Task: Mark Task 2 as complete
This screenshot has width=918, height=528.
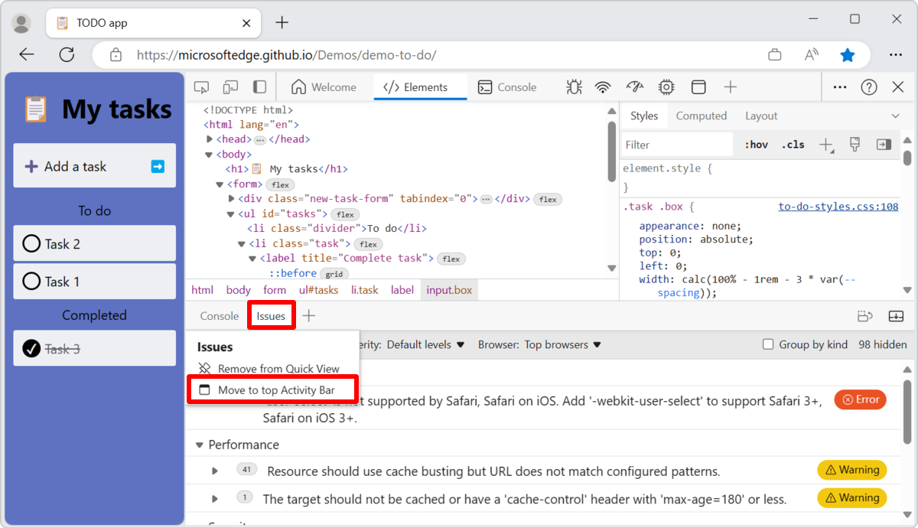Action: tap(31, 243)
